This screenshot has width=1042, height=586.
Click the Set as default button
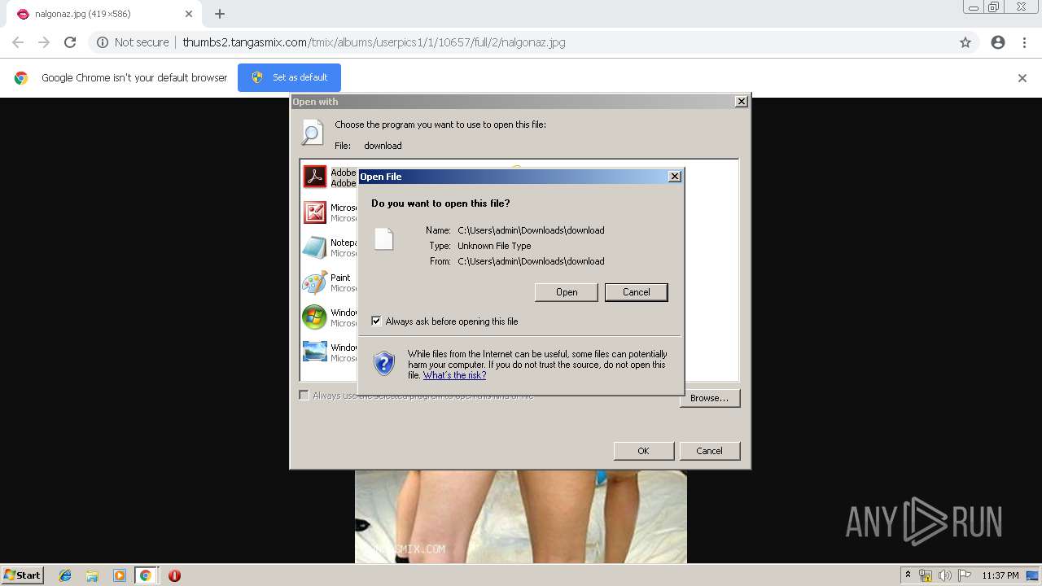[x=289, y=77]
